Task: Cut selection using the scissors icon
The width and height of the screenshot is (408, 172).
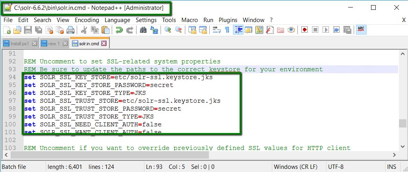Action: [x=84, y=30]
